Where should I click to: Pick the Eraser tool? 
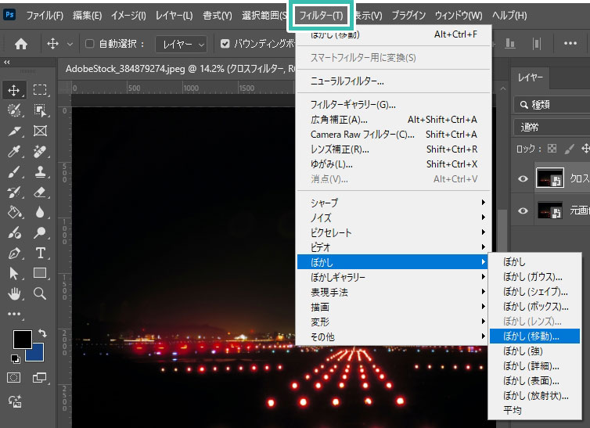tap(40, 192)
